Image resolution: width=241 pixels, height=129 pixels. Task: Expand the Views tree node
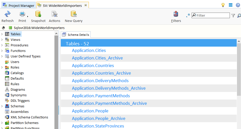pos(2,40)
